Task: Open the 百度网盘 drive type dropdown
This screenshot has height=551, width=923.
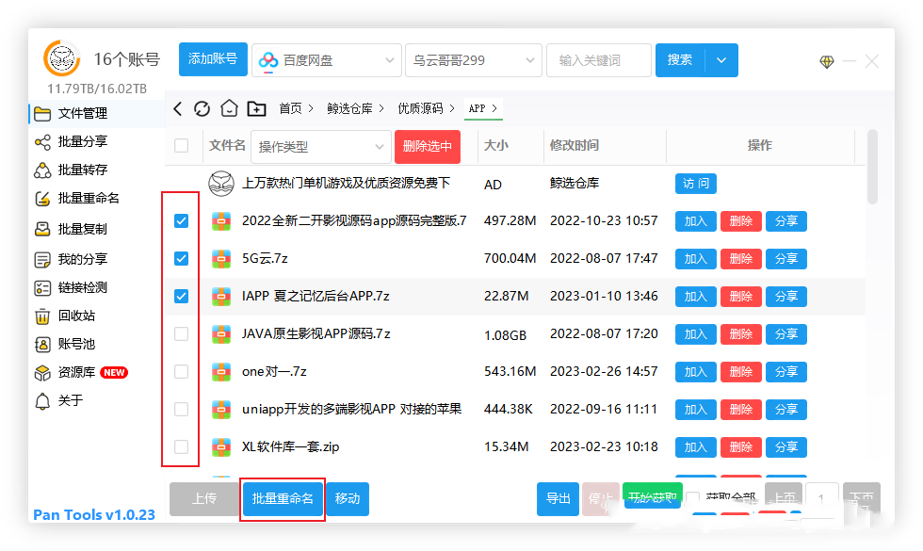Action: click(x=326, y=59)
